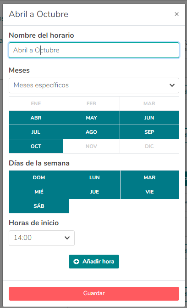Enable the NOV month
187x308 pixels.
tap(92, 146)
